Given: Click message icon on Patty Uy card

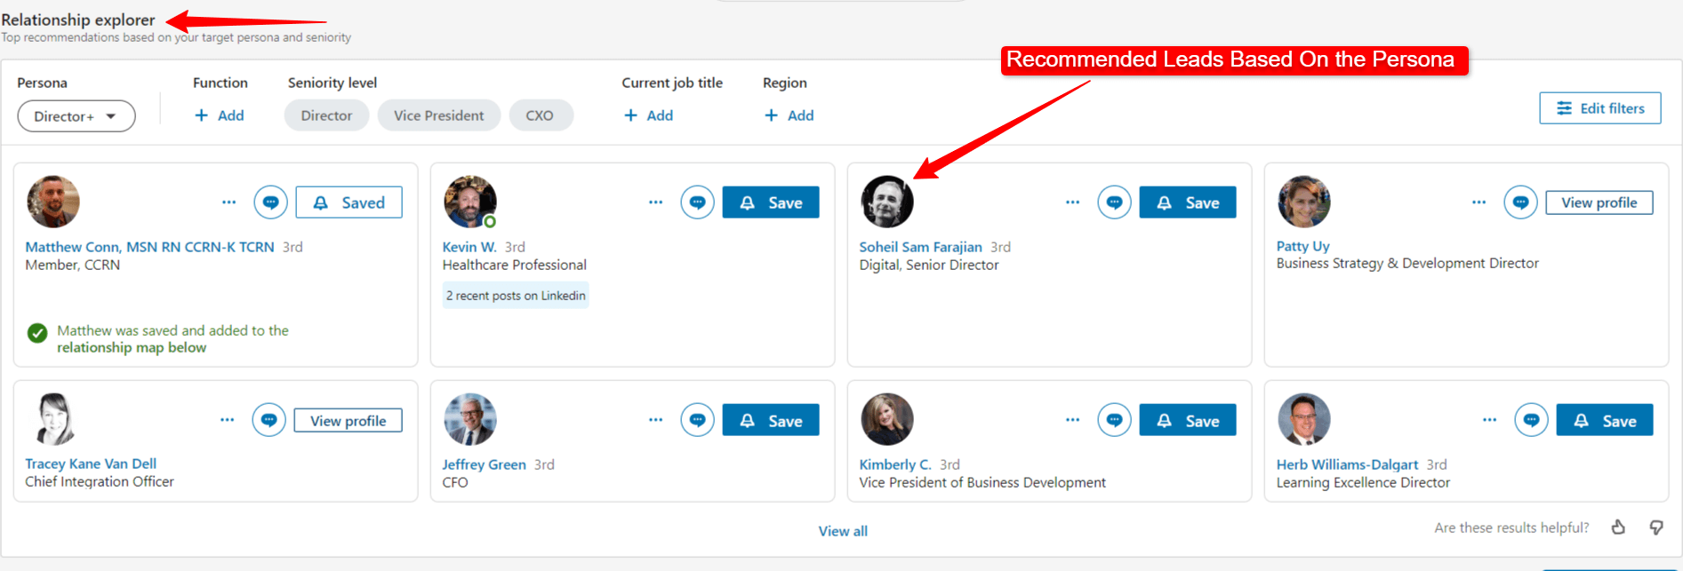Looking at the screenshot, I should tap(1520, 202).
